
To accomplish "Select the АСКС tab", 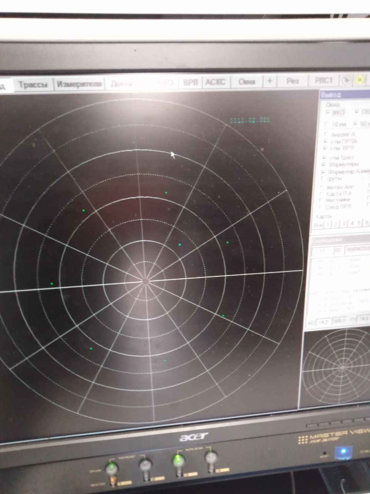I will pyautogui.click(x=215, y=82).
